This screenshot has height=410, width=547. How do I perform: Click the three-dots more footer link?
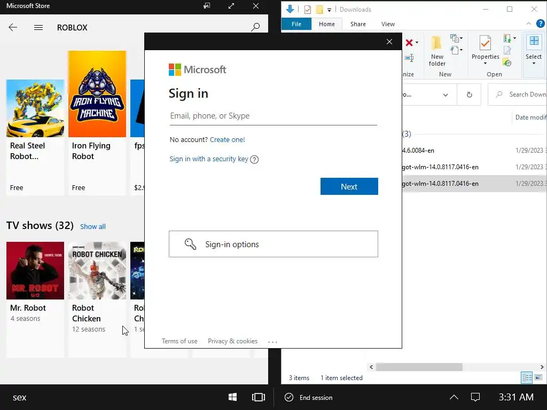click(x=272, y=342)
